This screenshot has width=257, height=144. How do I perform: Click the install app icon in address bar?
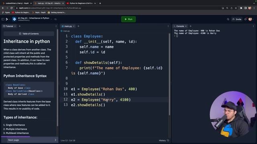point(223,8)
